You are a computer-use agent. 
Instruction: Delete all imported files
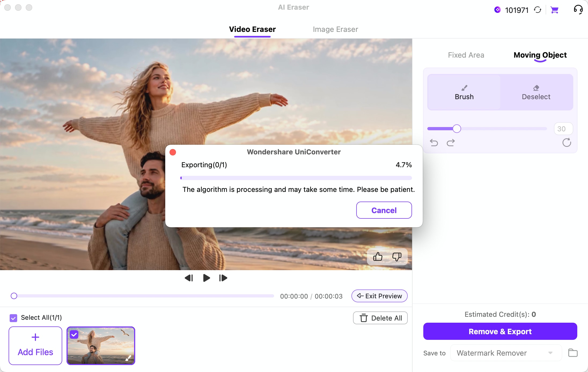(x=380, y=318)
